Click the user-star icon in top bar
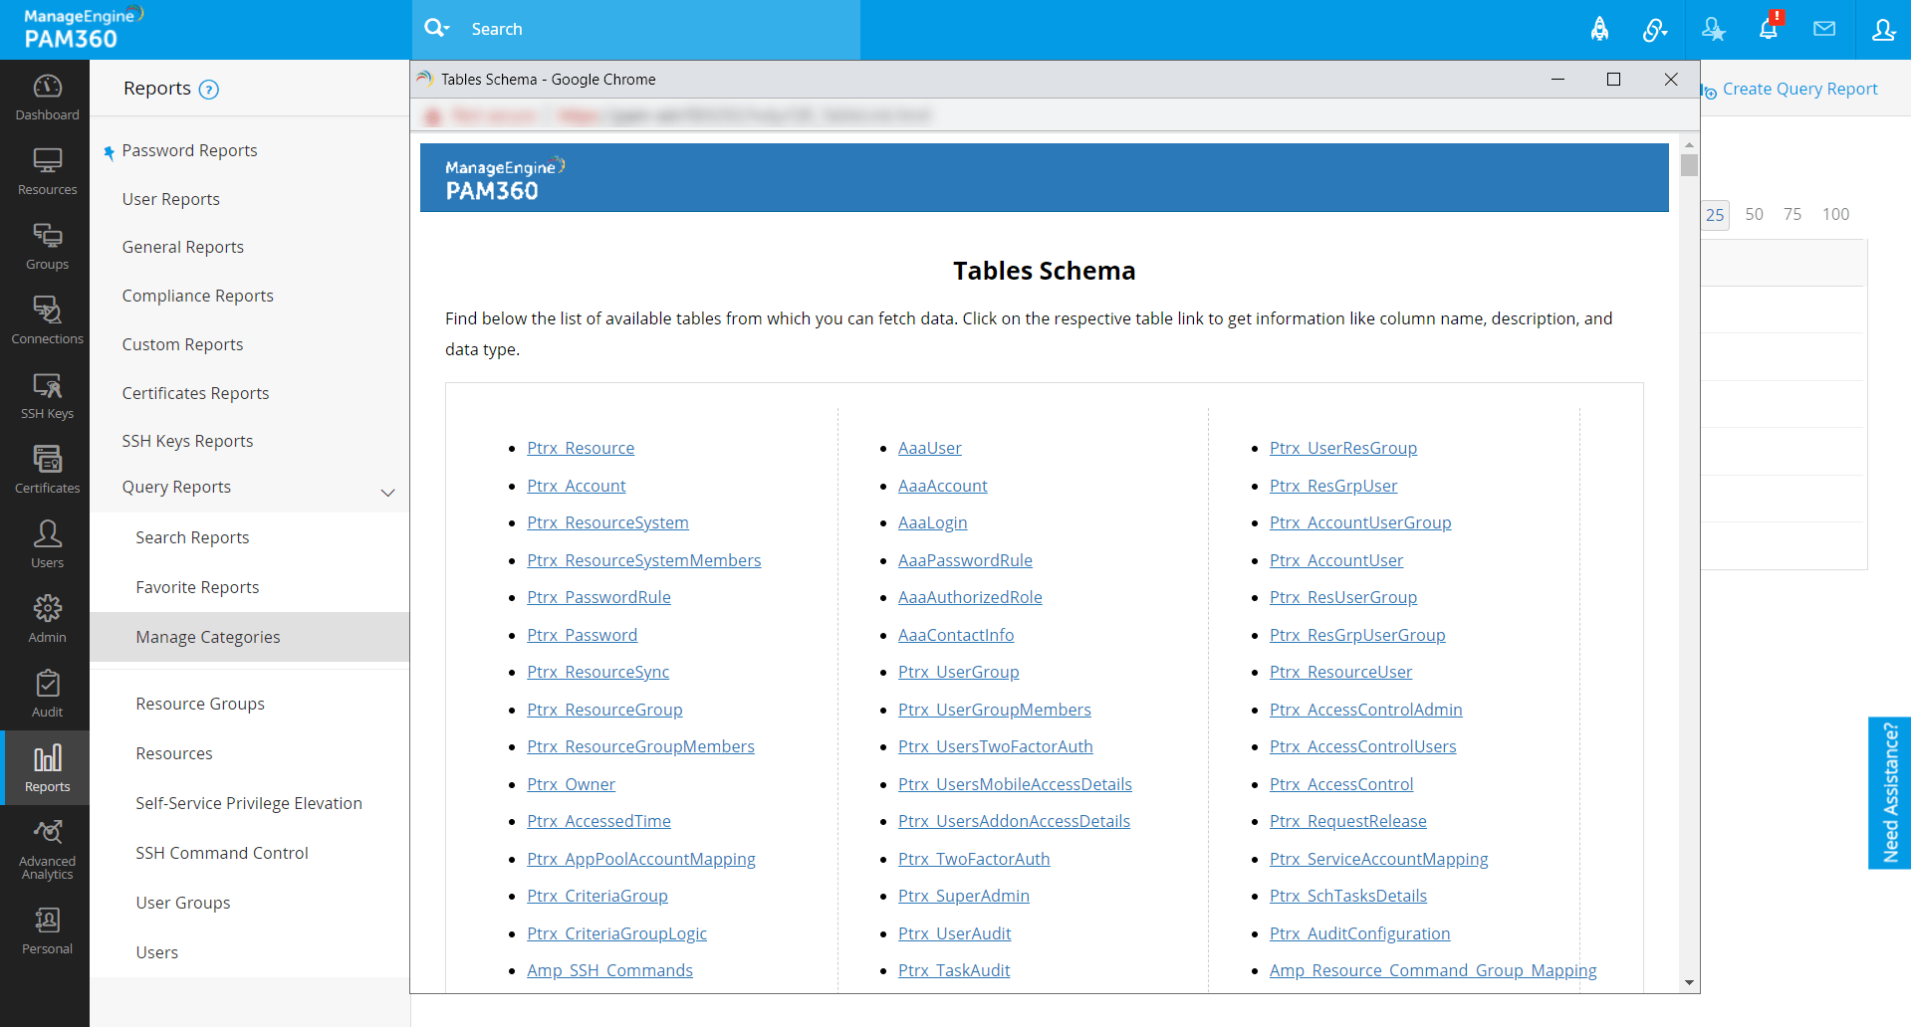Image resolution: width=1911 pixels, height=1027 pixels. (1713, 29)
